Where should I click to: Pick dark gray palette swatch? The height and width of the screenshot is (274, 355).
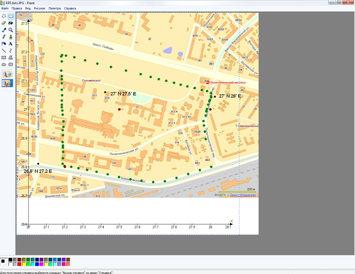[14, 260]
